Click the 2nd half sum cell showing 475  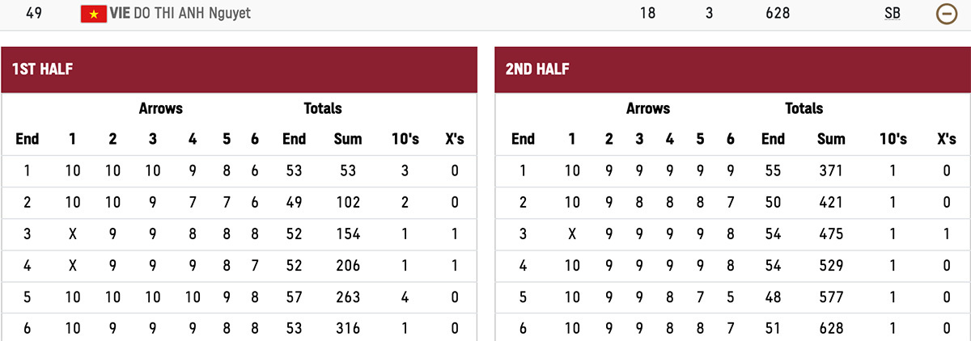click(x=831, y=234)
